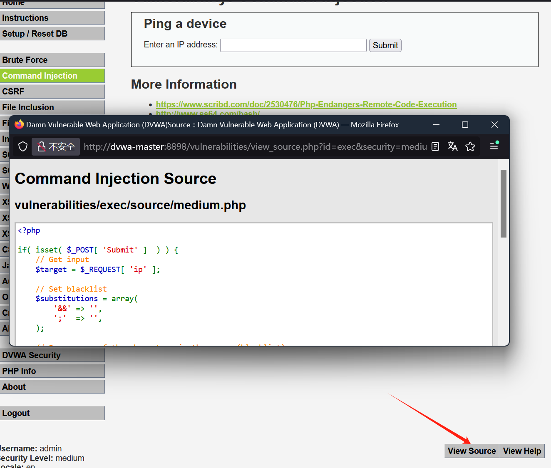Screen dimensions: 551x468
Task: Click View Source button
Action: (x=472, y=451)
